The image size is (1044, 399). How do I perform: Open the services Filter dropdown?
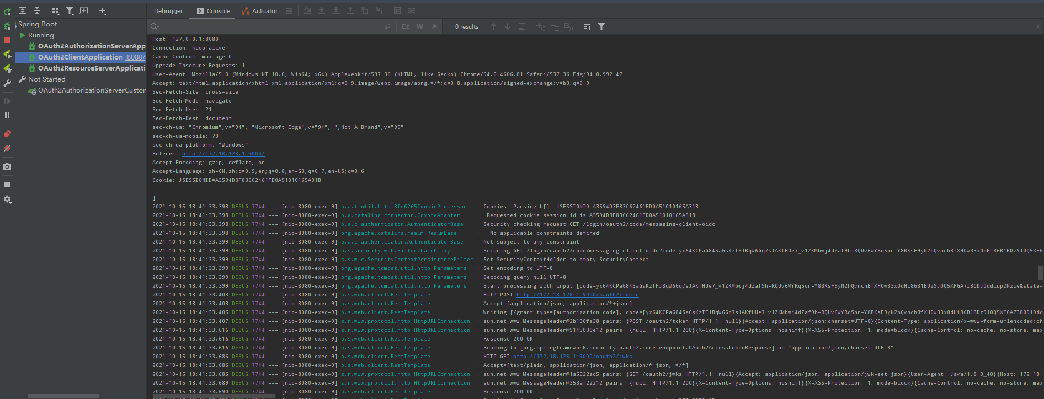pos(70,10)
